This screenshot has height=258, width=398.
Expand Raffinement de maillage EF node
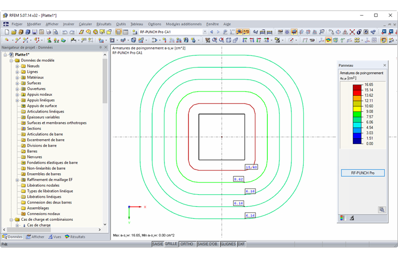click(17, 180)
